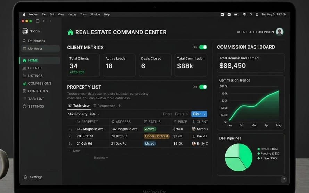This screenshot has width=309, height=193.
Task: Click Sarah K's client avatar
Action: [193, 129]
